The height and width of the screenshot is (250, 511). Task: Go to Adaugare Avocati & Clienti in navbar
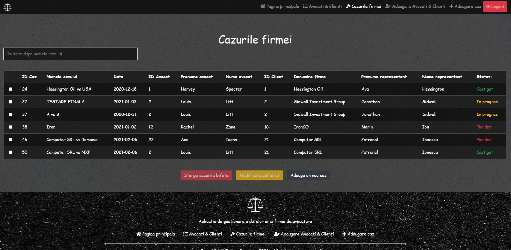tap(418, 6)
